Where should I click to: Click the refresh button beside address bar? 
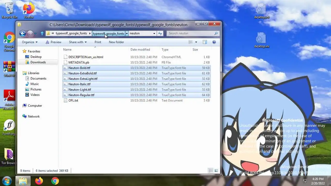[160, 33]
